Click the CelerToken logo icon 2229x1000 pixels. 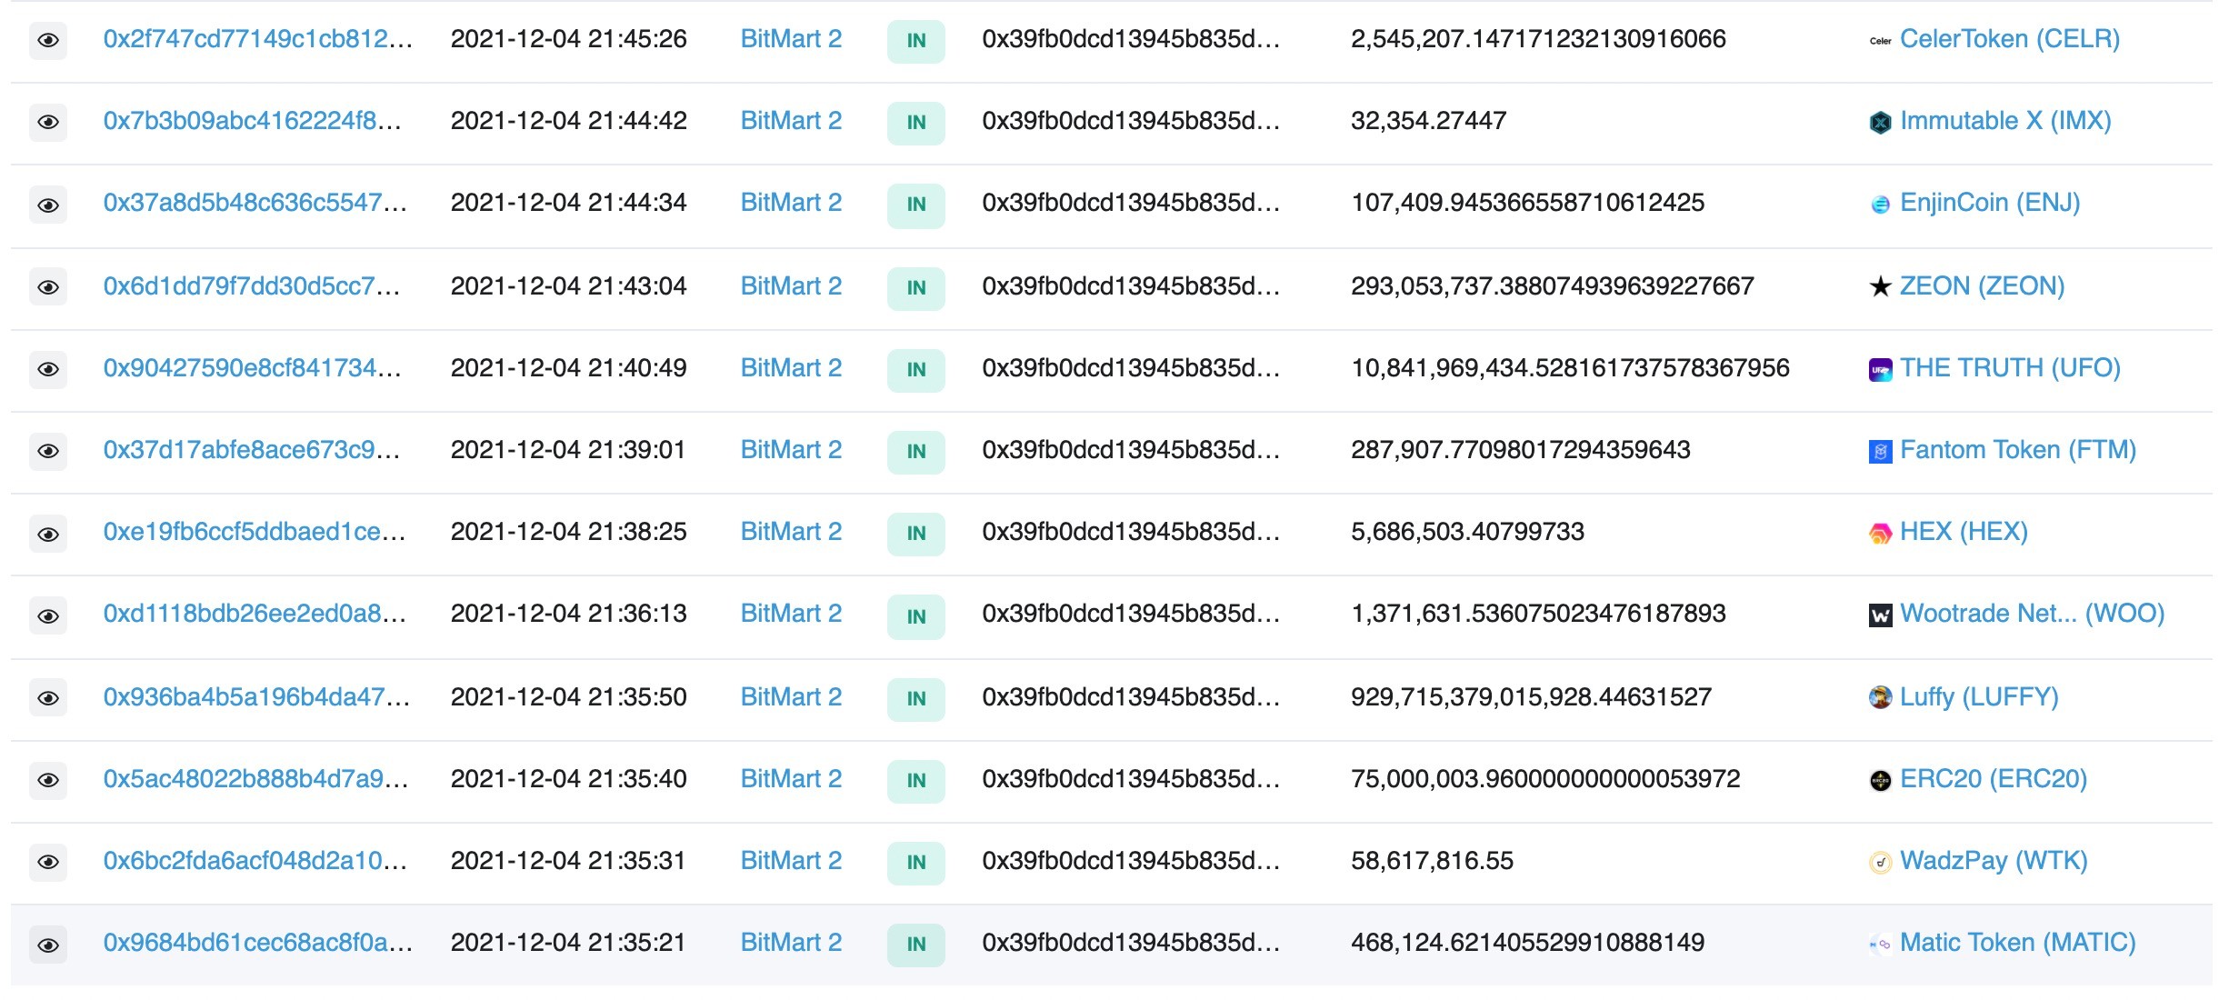point(1880,41)
